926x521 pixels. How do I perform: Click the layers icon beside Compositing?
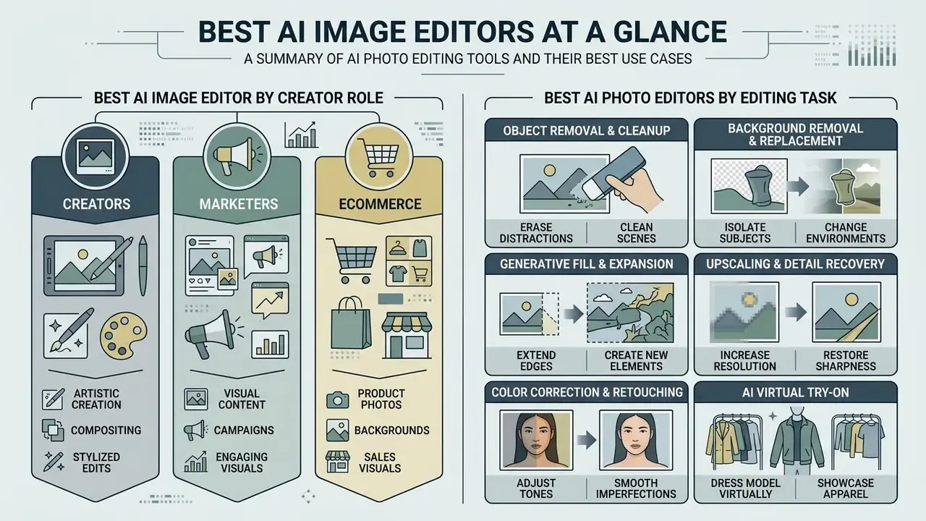[x=53, y=430]
